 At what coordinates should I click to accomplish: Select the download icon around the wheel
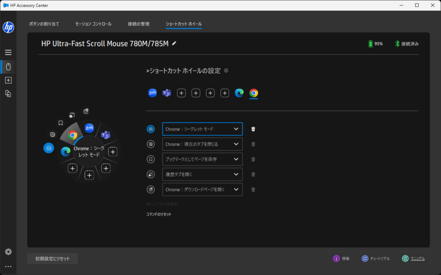(86, 111)
